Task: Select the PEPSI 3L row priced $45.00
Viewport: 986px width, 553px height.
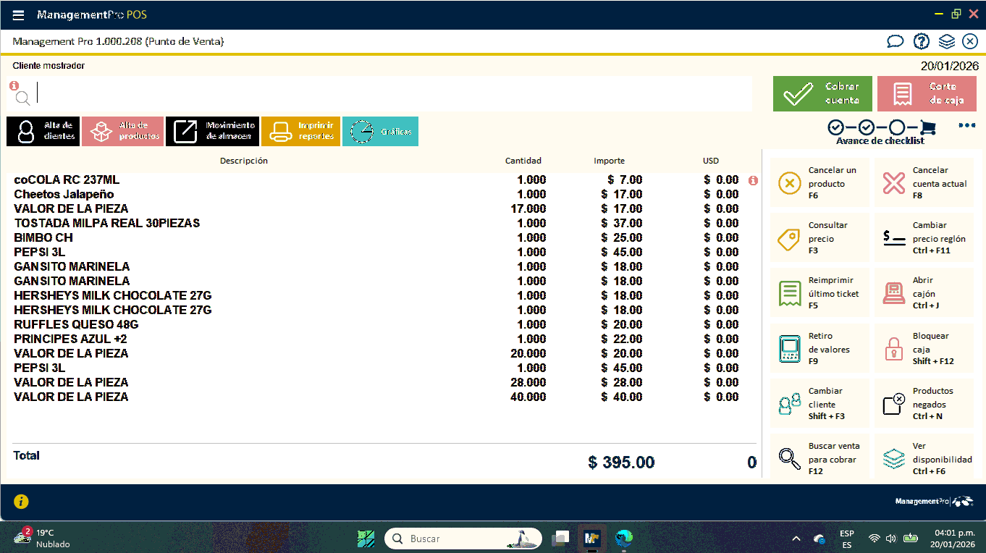Action: click(40, 252)
